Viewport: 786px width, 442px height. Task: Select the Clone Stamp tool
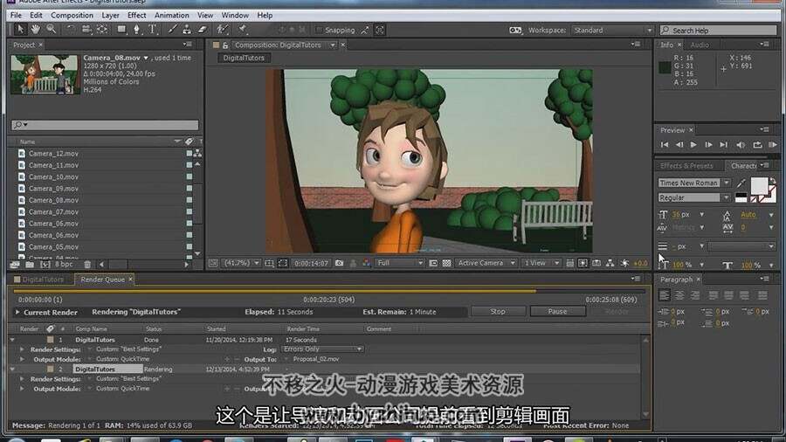coord(187,30)
